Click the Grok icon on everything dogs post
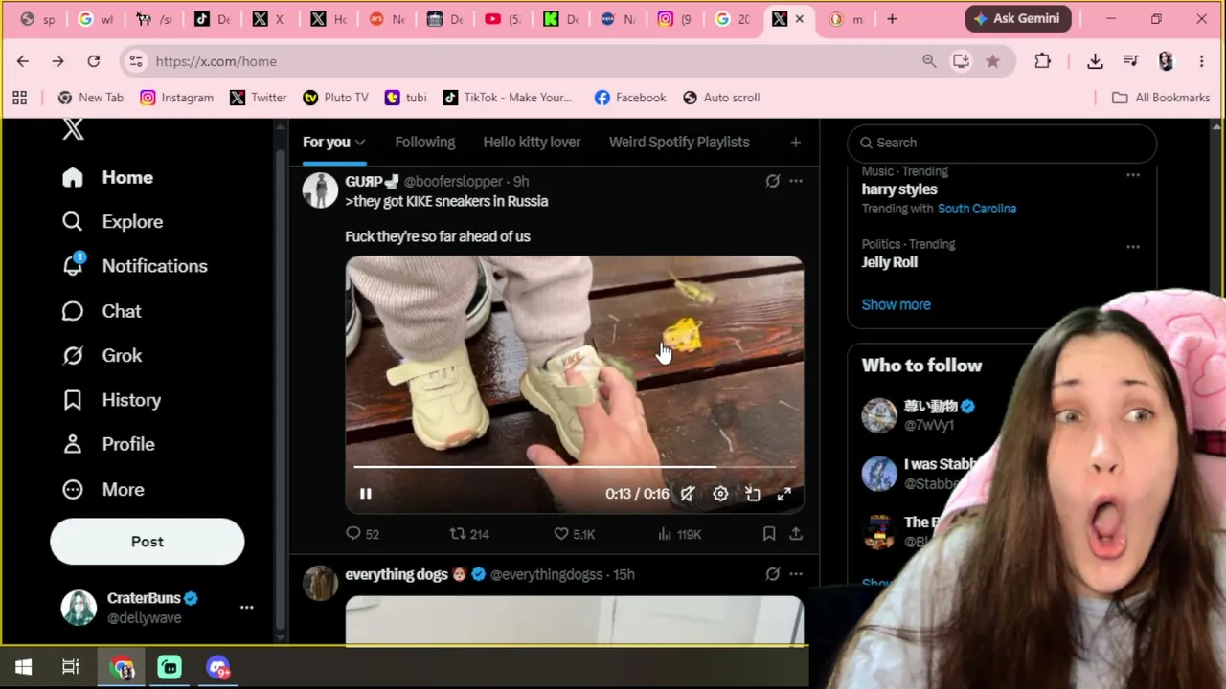1226x689 pixels. point(772,574)
